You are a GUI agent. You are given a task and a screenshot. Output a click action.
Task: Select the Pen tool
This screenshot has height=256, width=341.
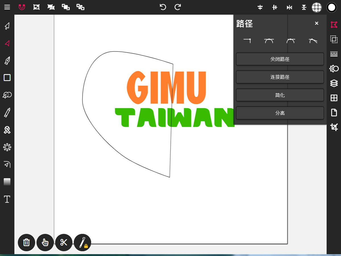click(7, 61)
